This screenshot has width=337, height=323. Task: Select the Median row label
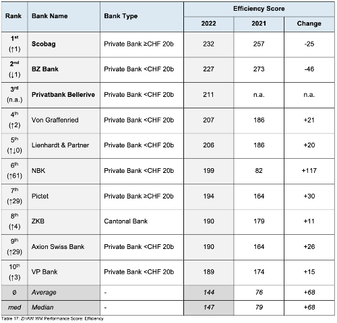point(42,308)
